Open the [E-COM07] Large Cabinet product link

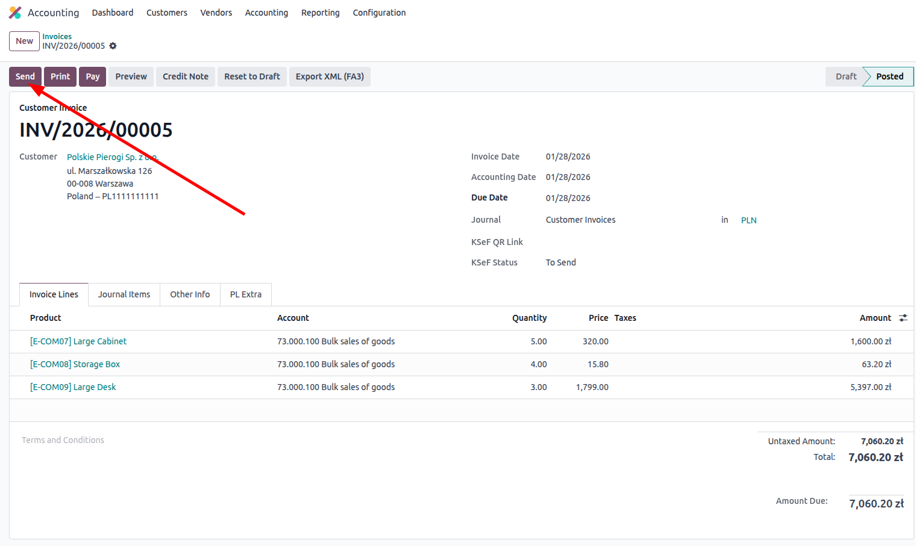(78, 341)
